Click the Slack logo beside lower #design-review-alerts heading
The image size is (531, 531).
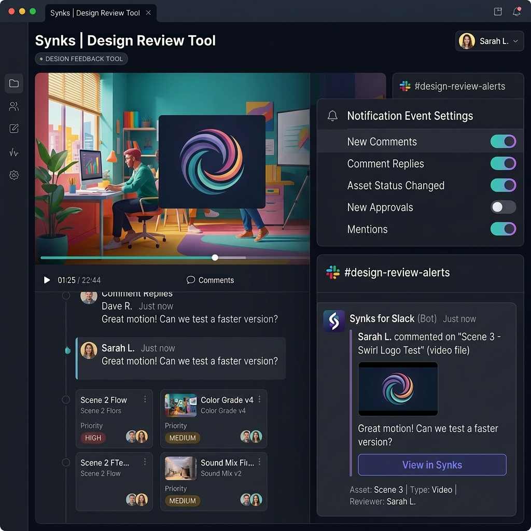coord(332,272)
